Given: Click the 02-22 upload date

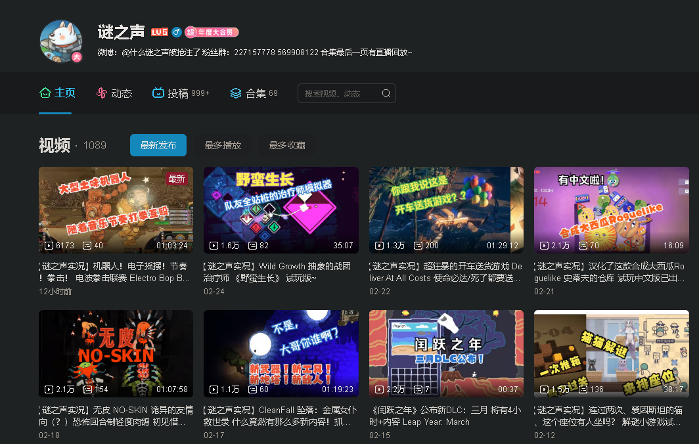Looking at the screenshot, I should tap(379, 292).
